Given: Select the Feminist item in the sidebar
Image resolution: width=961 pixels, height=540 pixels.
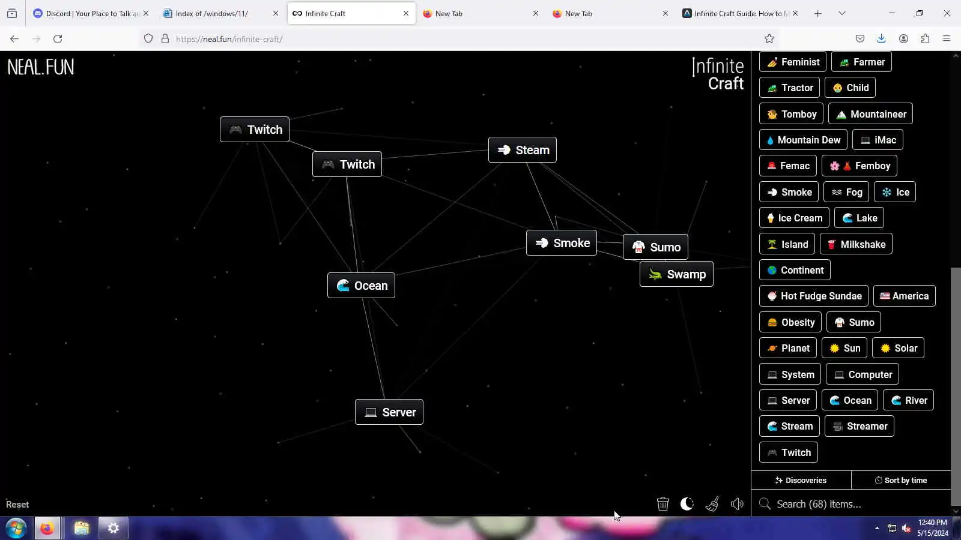Looking at the screenshot, I should [x=793, y=62].
